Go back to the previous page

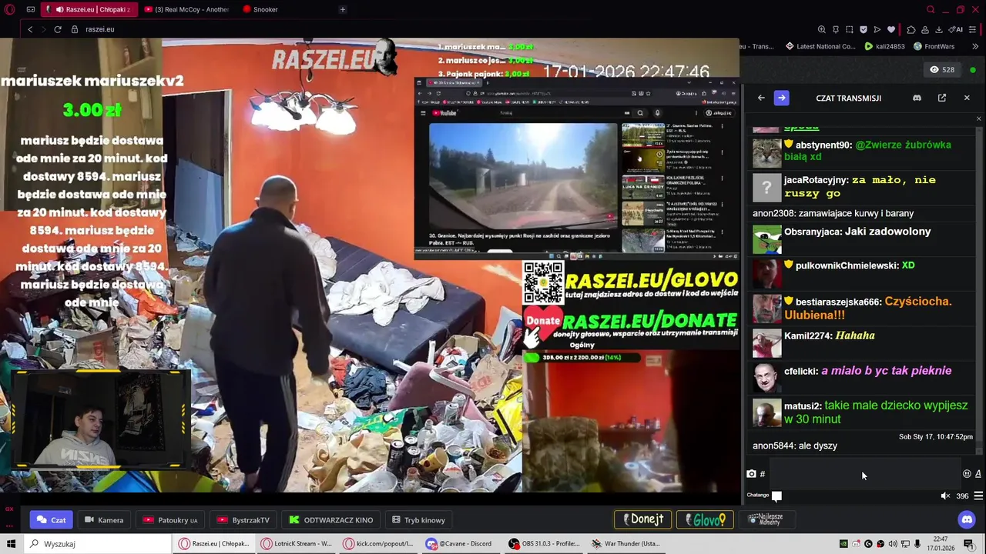tap(30, 29)
